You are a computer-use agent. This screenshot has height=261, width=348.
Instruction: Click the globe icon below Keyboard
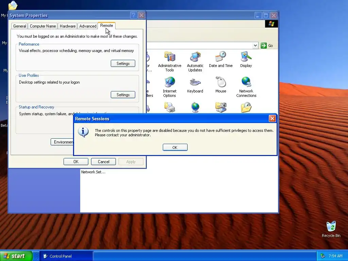(195, 107)
